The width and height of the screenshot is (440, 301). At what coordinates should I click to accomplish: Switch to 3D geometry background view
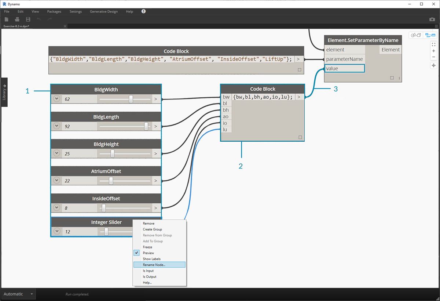click(415, 35)
